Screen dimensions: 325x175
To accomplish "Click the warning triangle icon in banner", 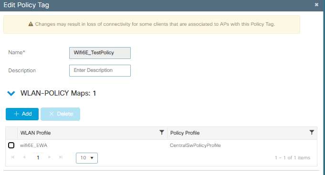I will 31,24.
